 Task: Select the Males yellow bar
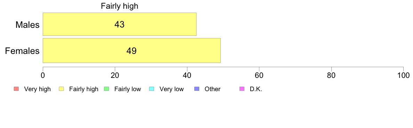(120, 24)
